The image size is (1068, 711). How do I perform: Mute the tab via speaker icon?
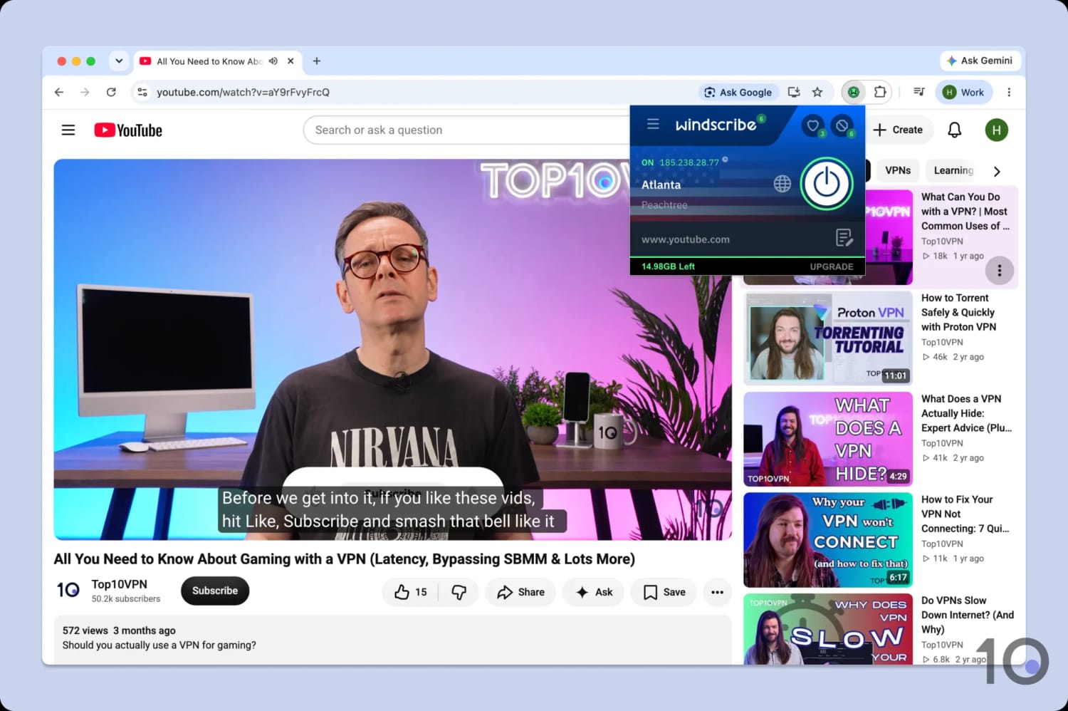[x=273, y=61]
